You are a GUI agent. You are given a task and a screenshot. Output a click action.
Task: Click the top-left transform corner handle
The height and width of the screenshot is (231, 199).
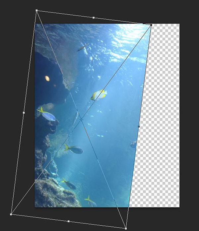(37, 11)
